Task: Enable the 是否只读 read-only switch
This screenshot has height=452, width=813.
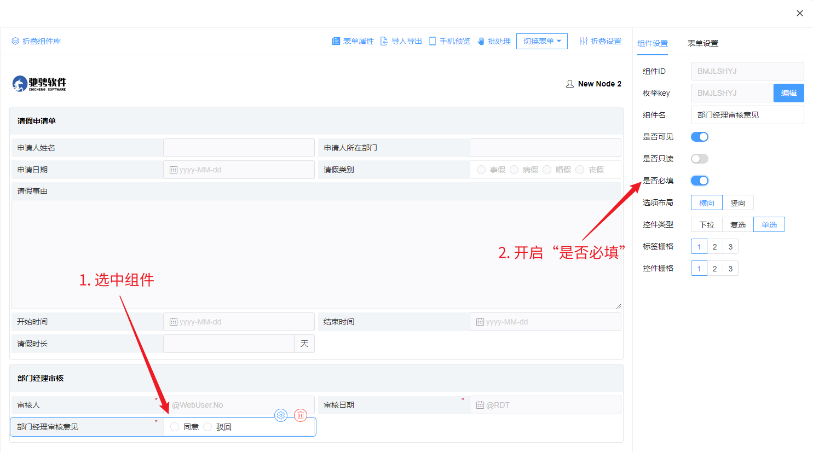Action: (699, 159)
